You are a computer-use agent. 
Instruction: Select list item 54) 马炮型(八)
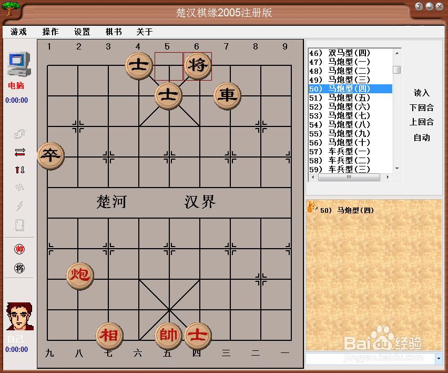click(351, 124)
